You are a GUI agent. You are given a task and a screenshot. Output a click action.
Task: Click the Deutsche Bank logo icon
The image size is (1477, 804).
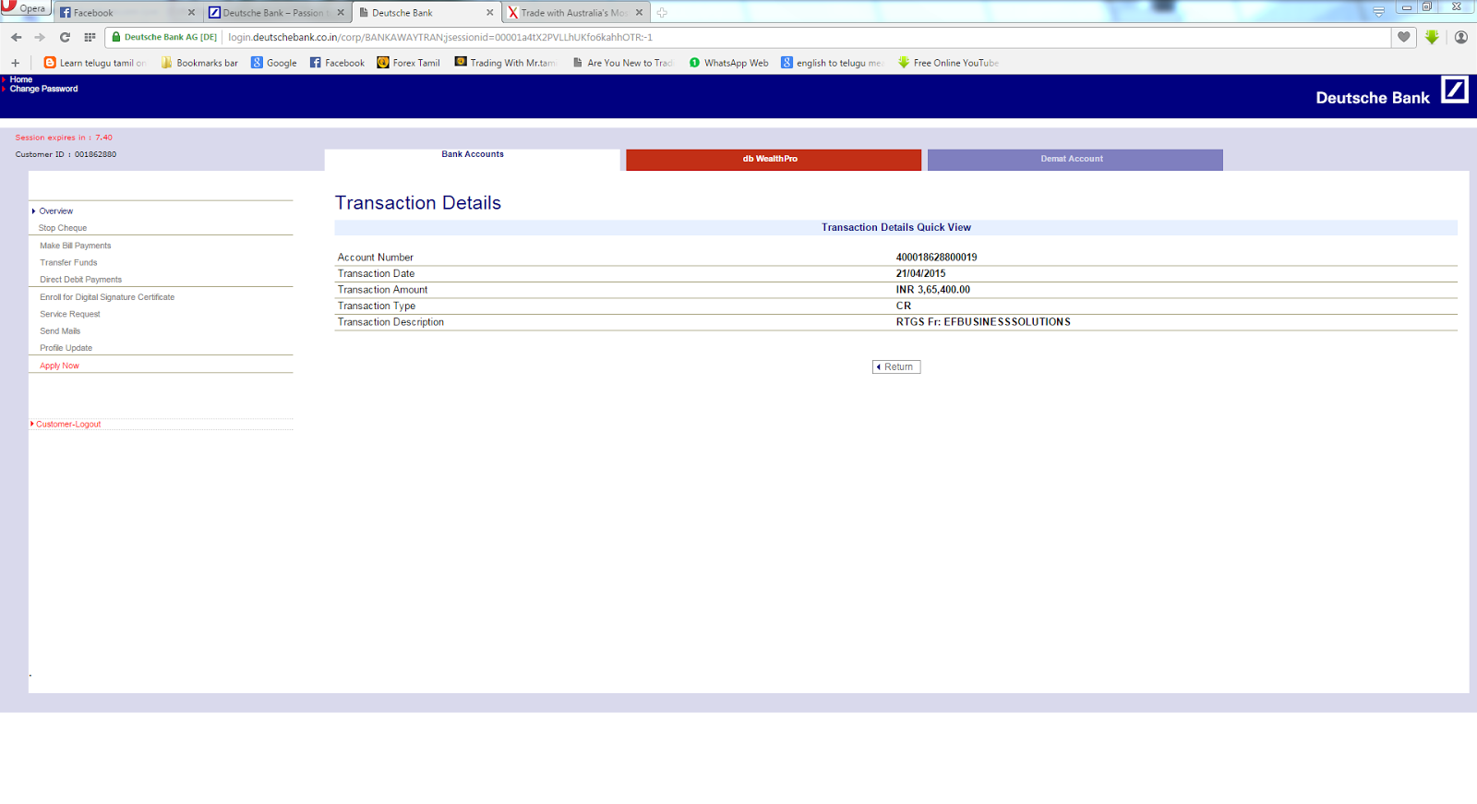[1455, 90]
